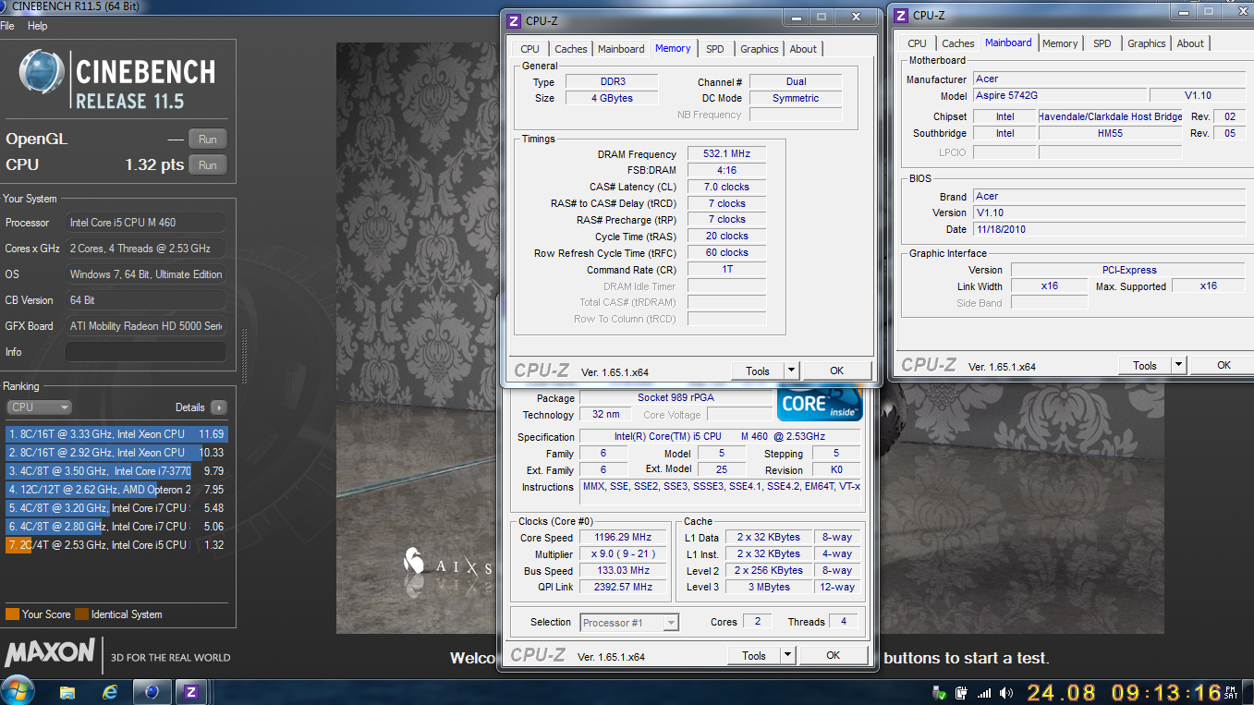This screenshot has height=705, width=1254.
Task: Click the DRAM Frequency 532.1 MHz value
Action: tap(726, 154)
